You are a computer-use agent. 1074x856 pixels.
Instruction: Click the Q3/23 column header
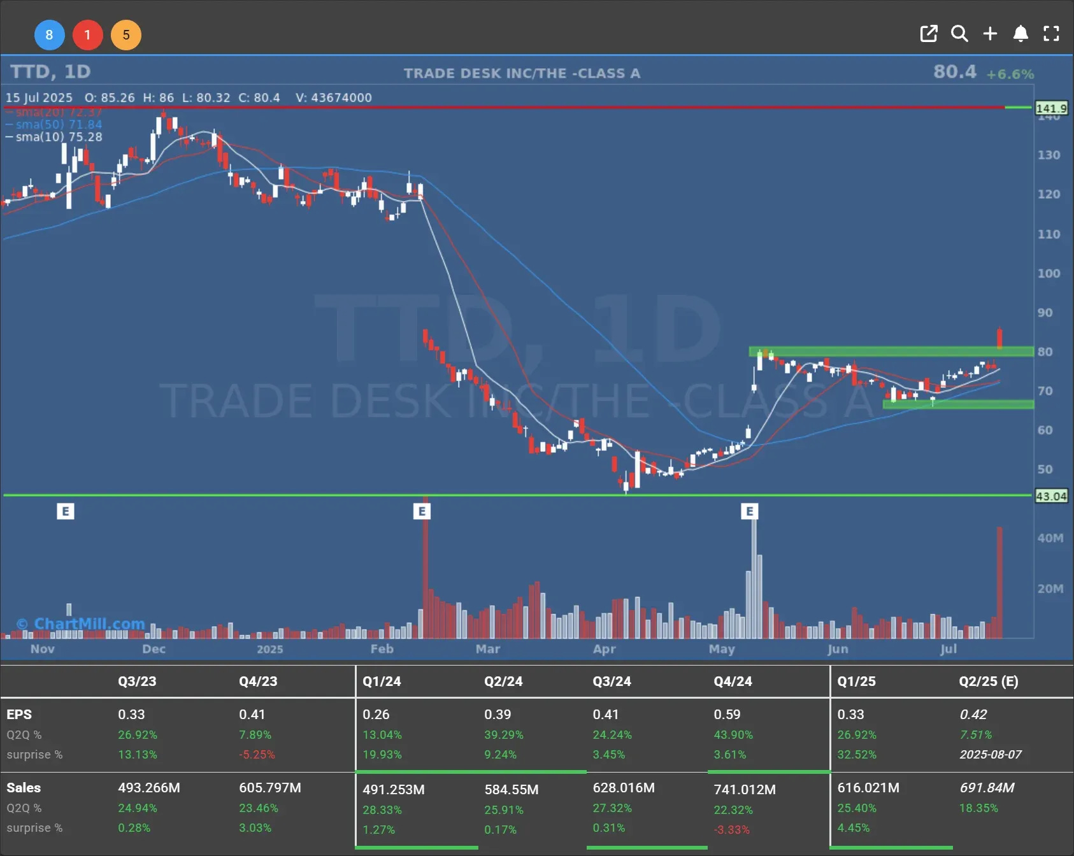[x=137, y=681]
